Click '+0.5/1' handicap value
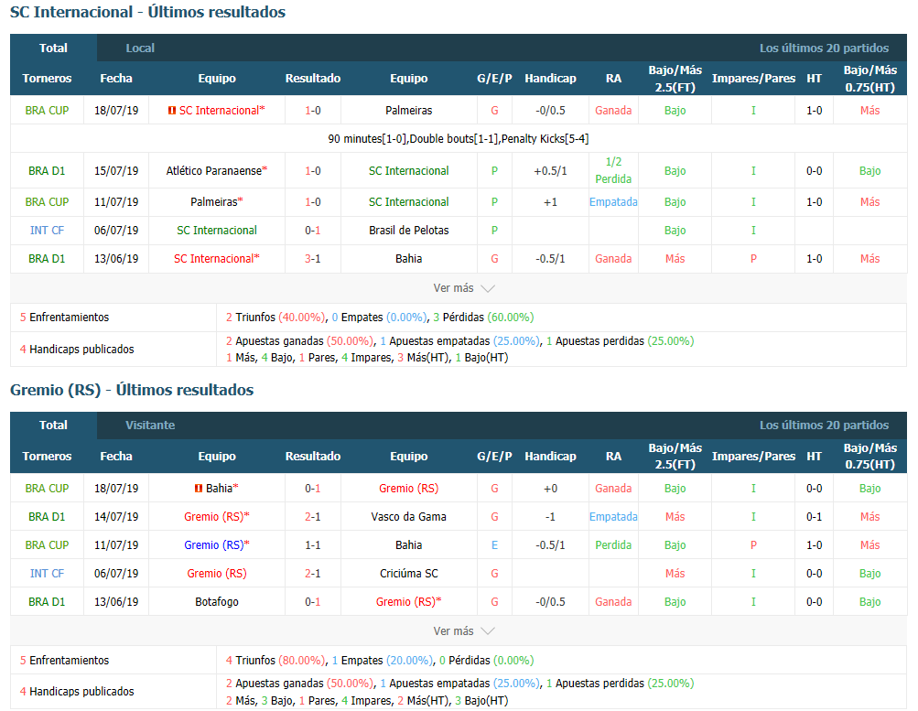 pyautogui.click(x=550, y=171)
